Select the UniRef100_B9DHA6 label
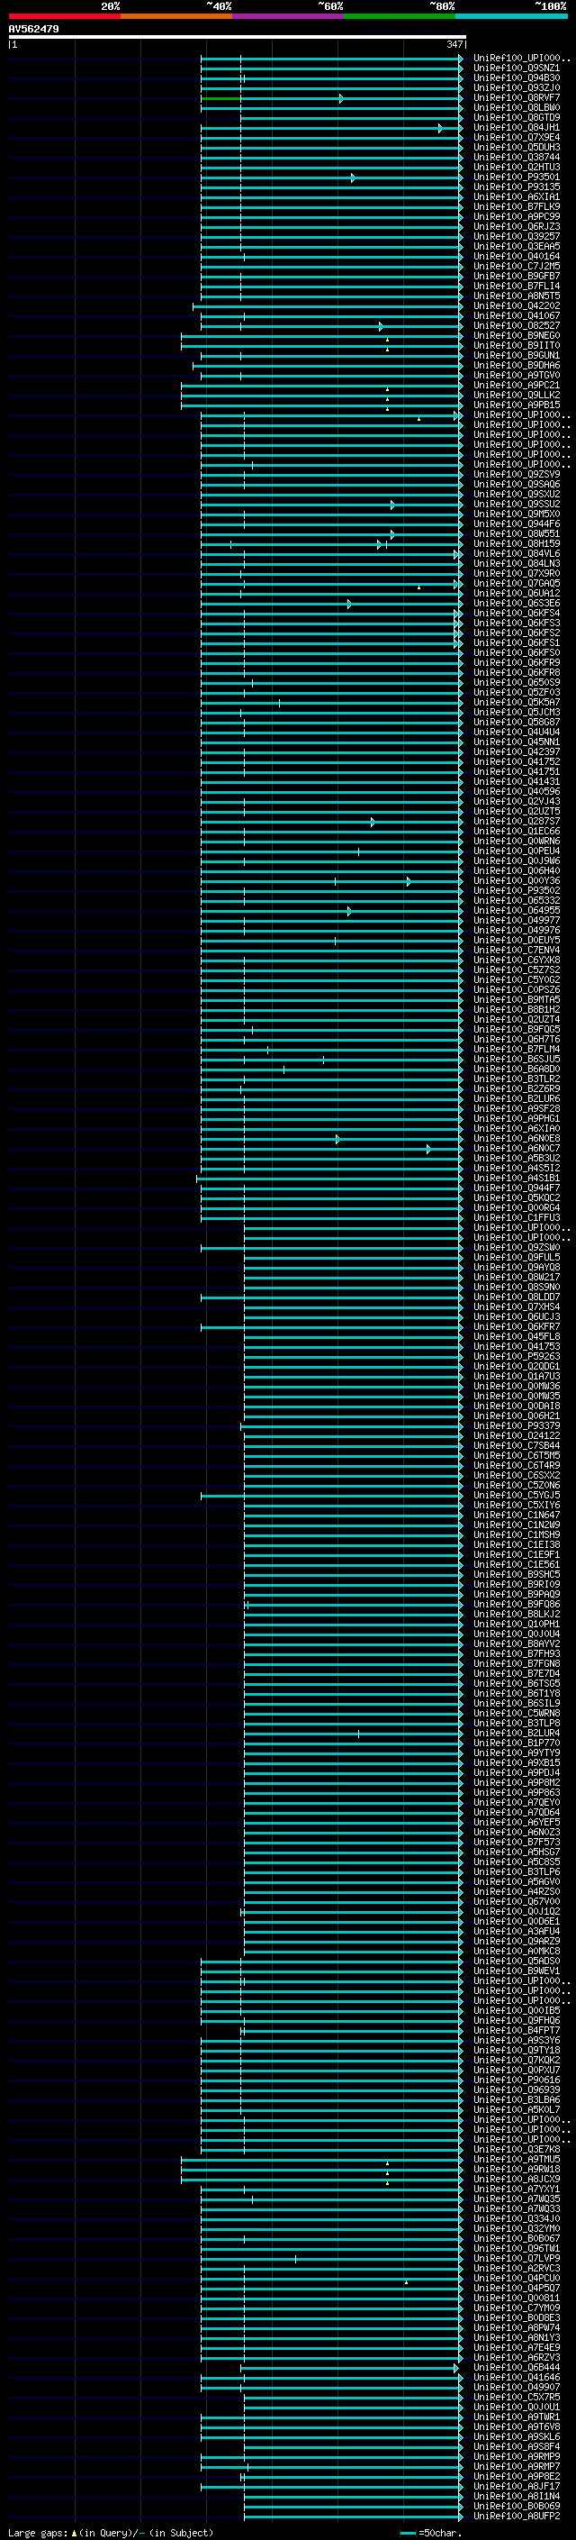 (x=517, y=365)
